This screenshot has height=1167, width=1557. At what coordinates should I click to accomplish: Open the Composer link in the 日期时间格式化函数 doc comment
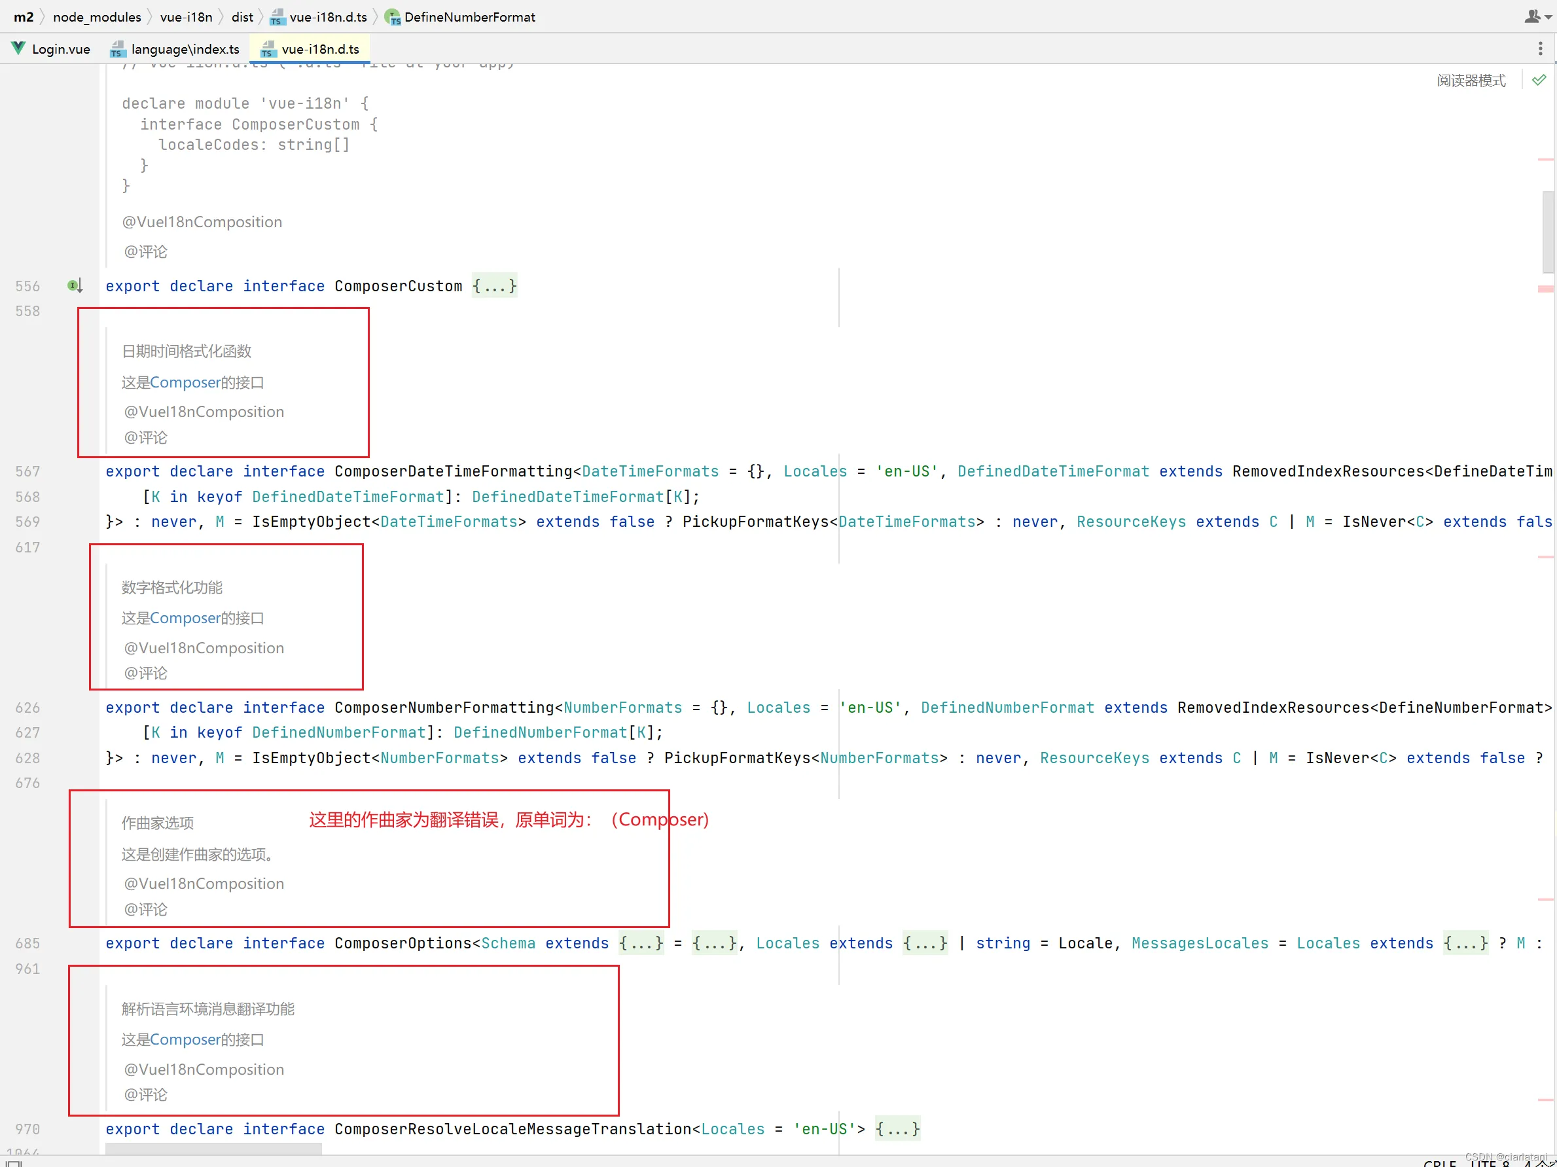tap(185, 382)
